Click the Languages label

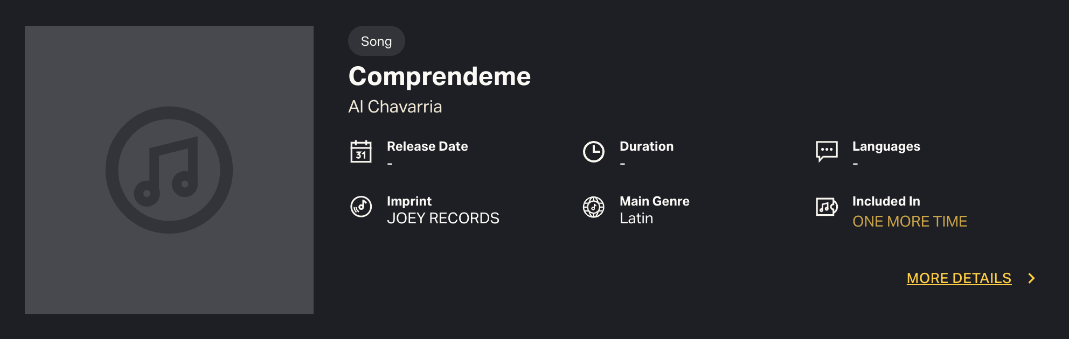[x=886, y=146]
